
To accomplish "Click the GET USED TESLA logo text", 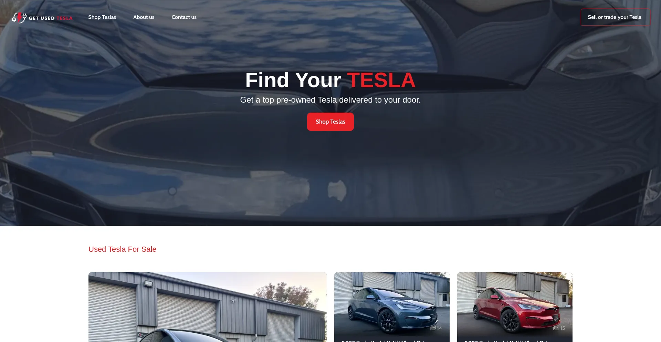I will 51,18.
